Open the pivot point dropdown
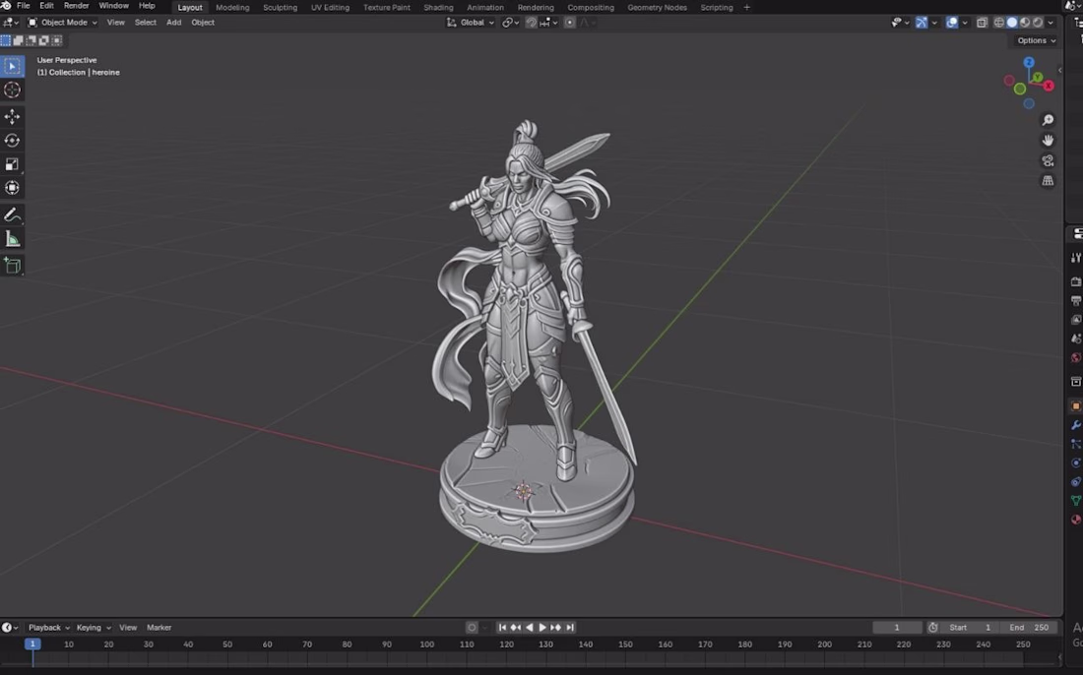The height and width of the screenshot is (675, 1083). click(x=510, y=23)
